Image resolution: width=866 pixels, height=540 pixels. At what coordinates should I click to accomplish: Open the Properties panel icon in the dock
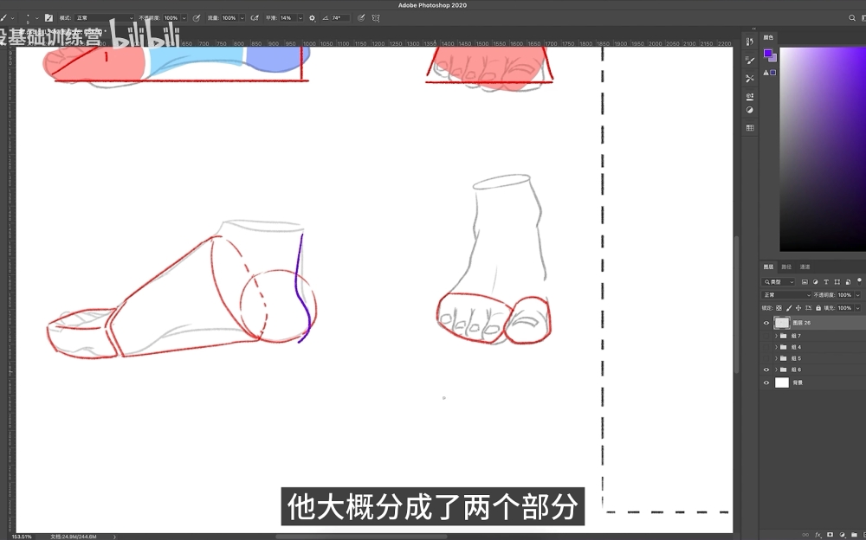[749, 96]
